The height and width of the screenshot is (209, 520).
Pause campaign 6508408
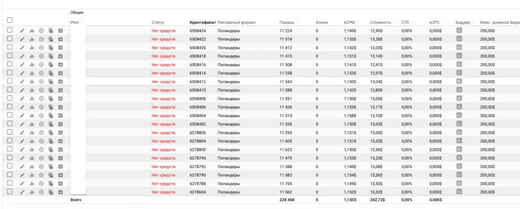pos(41,99)
